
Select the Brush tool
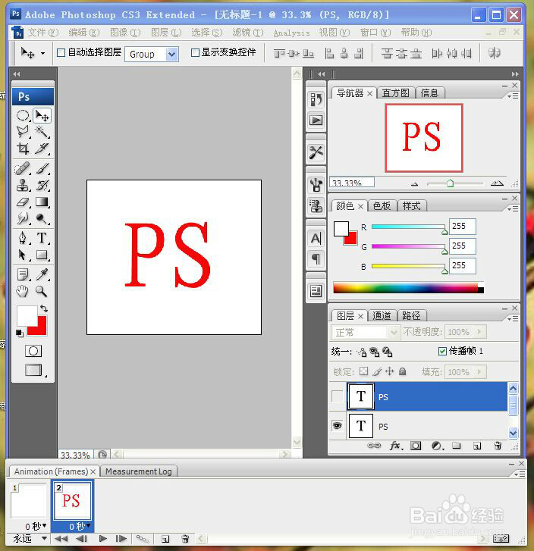click(x=42, y=168)
